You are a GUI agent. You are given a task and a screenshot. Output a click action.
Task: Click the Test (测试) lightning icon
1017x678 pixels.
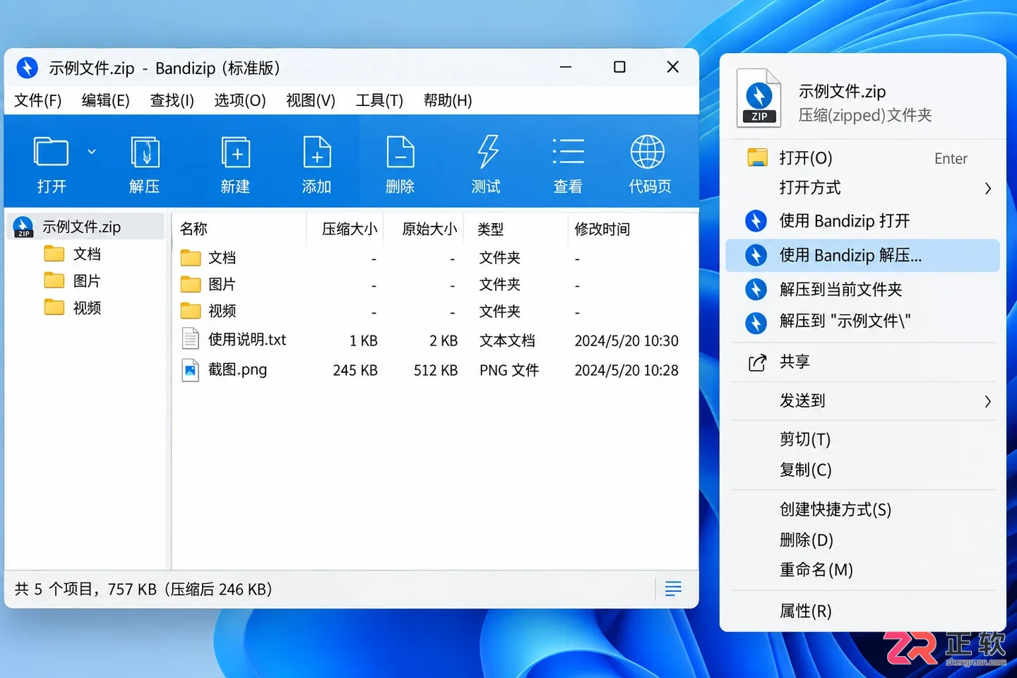487,152
